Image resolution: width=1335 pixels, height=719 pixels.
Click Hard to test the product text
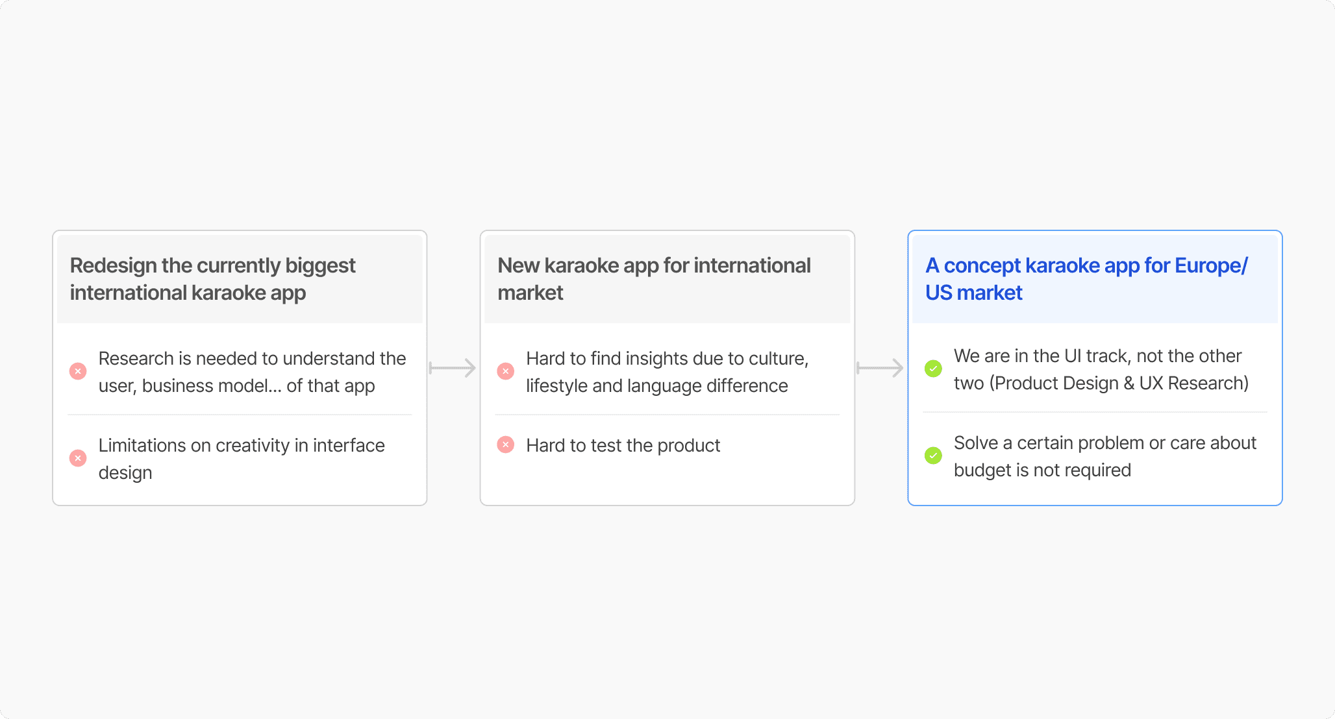coord(623,445)
